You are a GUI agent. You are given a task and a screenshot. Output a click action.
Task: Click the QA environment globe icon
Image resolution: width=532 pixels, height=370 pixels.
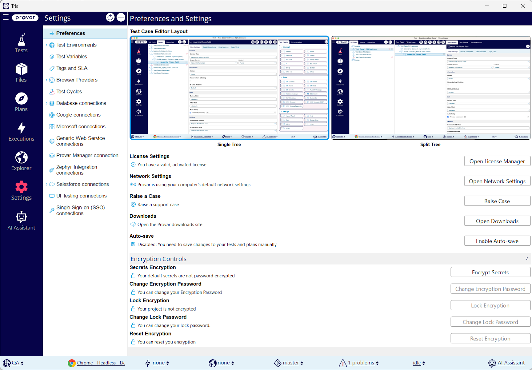[x=7, y=363]
